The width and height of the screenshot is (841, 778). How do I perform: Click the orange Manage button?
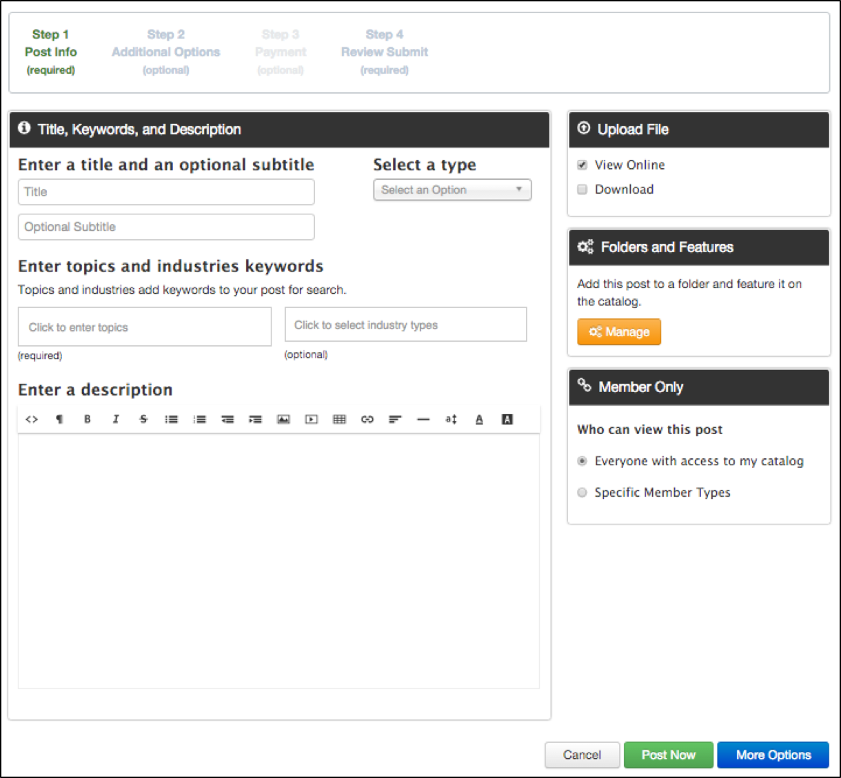click(x=619, y=331)
